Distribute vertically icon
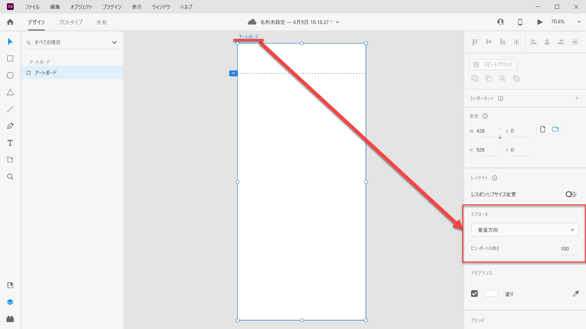This screenshot has width=586, height=329. click(x=516, y=42)
